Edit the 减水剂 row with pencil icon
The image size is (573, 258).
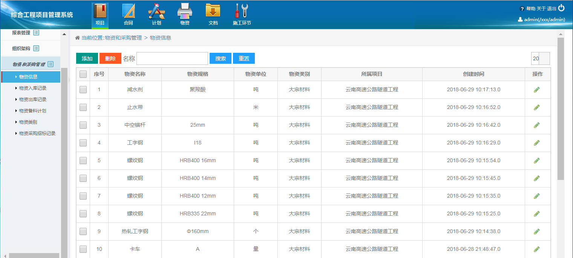coord(537,90)
